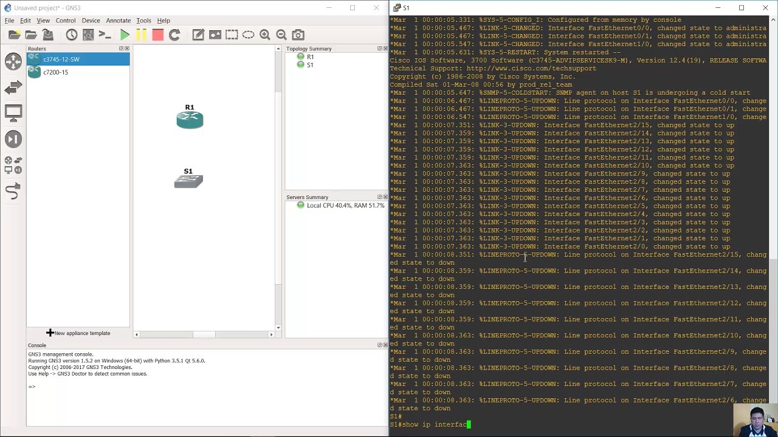Reload all devices
Screen dimensions: 778x437
[x=174, y=35]
